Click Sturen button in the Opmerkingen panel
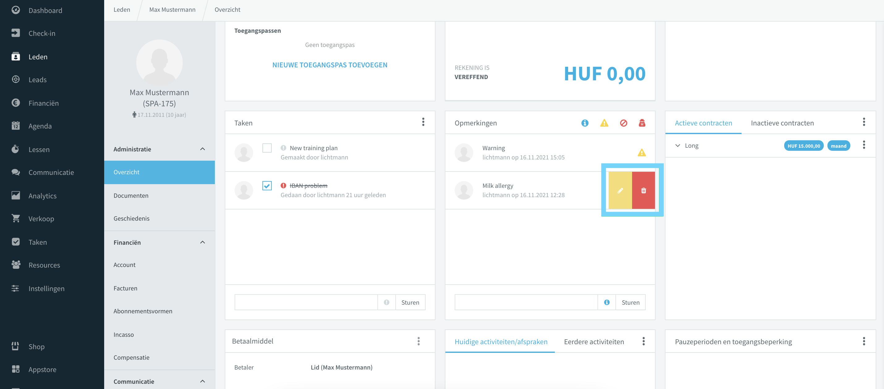 click(x=631, y=302)
